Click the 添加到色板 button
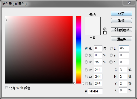137x99 pixels. pyautogui.click(x=121, y=30)
